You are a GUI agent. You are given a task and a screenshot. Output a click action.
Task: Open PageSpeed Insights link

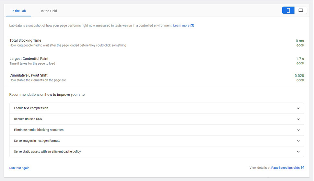[x=285, y=168]
